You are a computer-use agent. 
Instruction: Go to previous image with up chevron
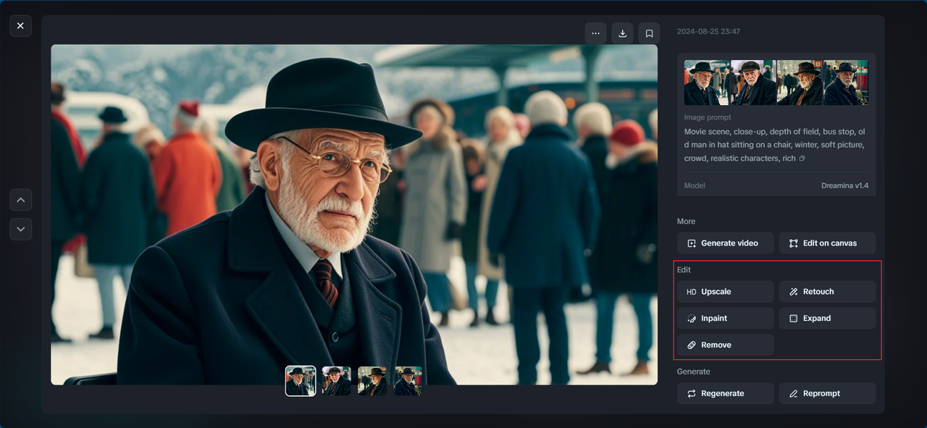tap(20, 200)
